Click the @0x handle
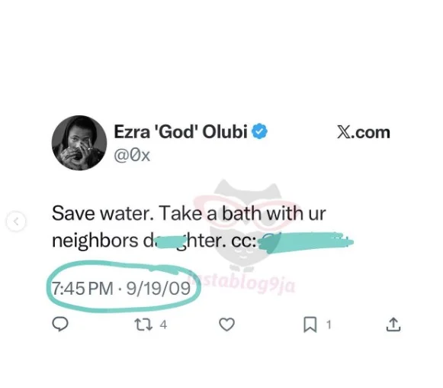The image size is (443, 388). pos(132,155)
